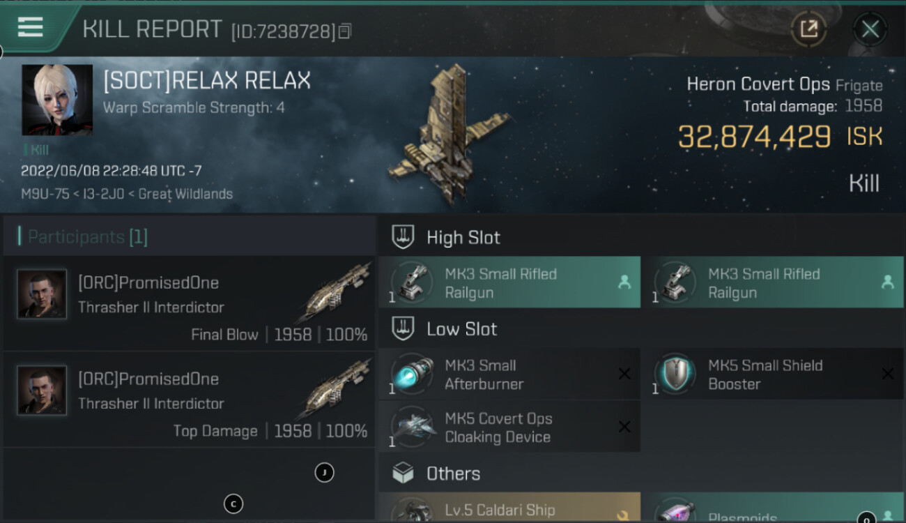Select the MK3 Small Afterburner module
The image size is (906, 523).
[509, 374]
